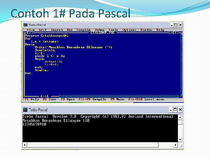Maximize the output Turbo Pascal window

175,110
